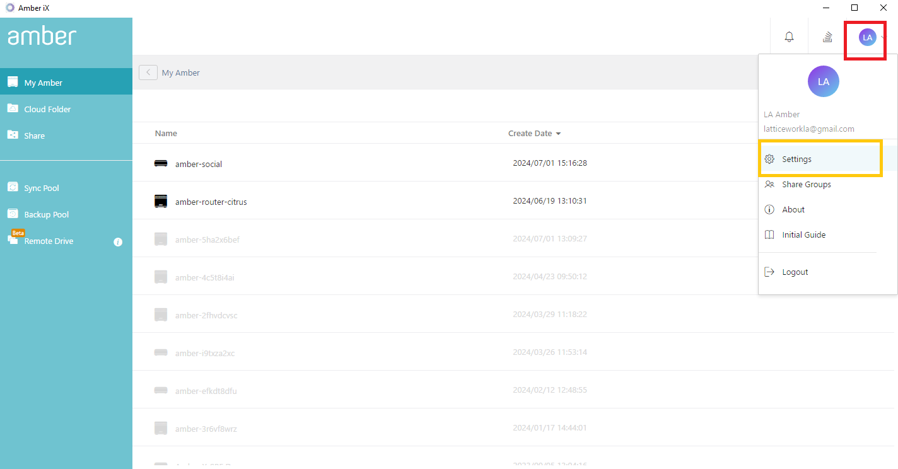Viewport: 898px width, 469px height.
Task: Open Remote Drive in the sidebar
Action: click(x=66, y=241)
